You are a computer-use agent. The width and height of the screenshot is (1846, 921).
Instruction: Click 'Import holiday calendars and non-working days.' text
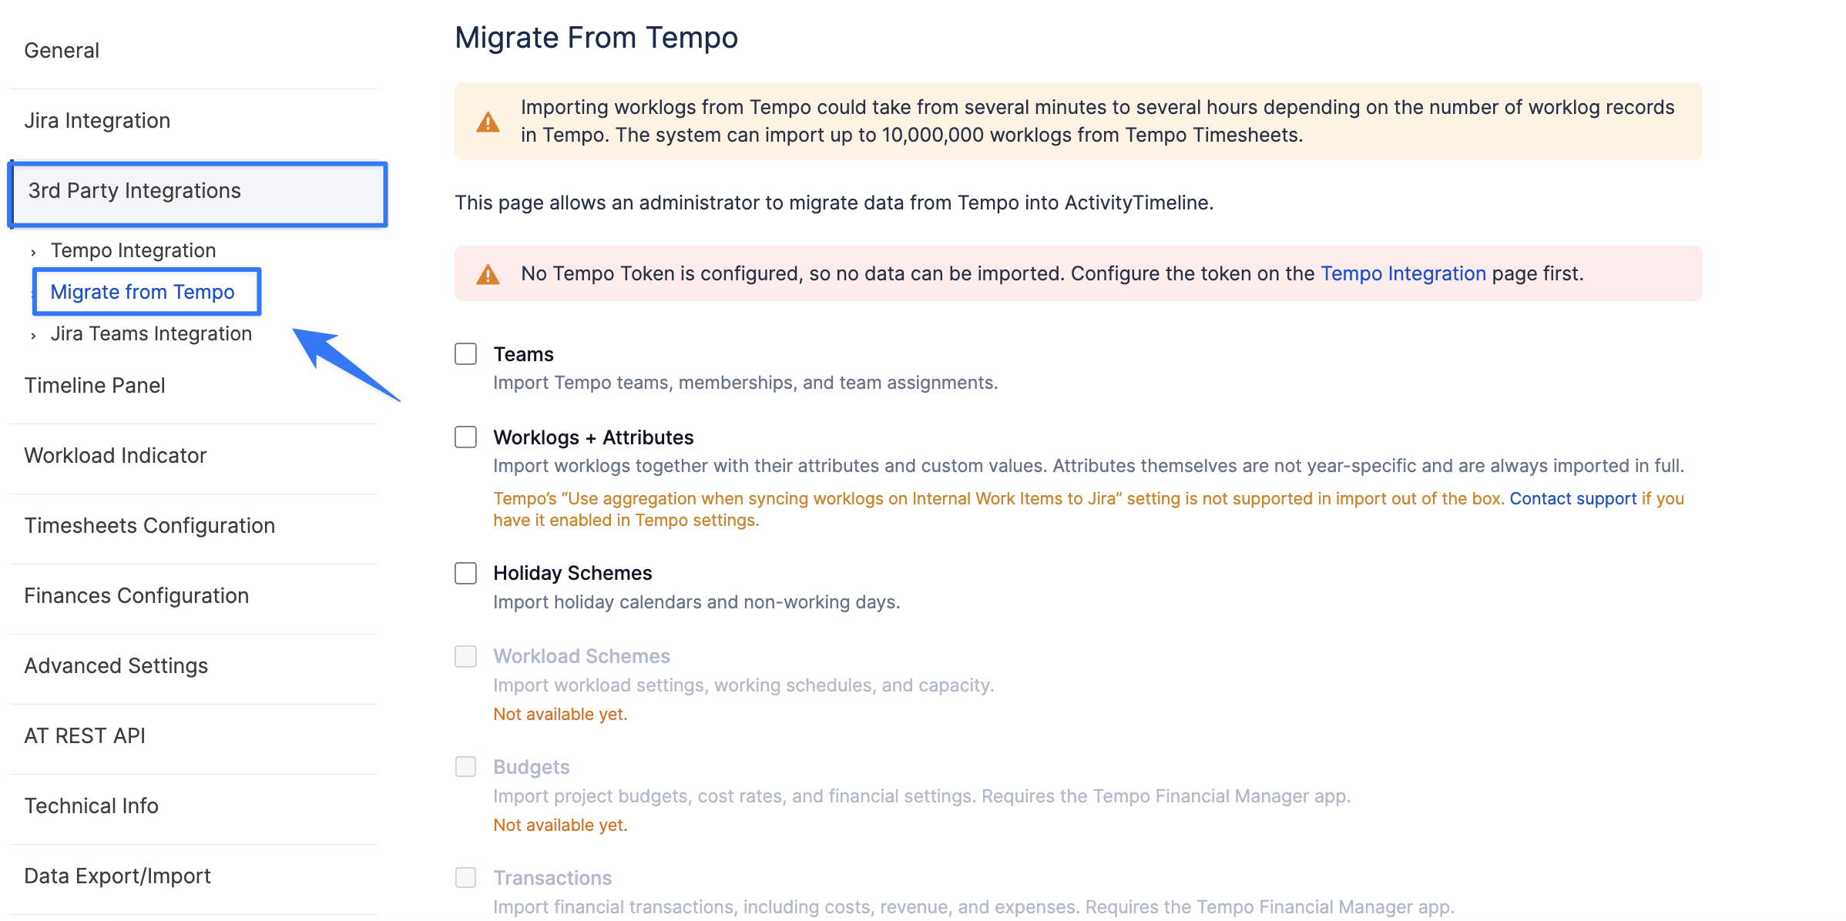pos(696,602)
